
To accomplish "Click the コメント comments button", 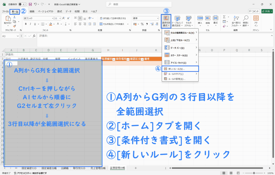I will coord(254,11).
